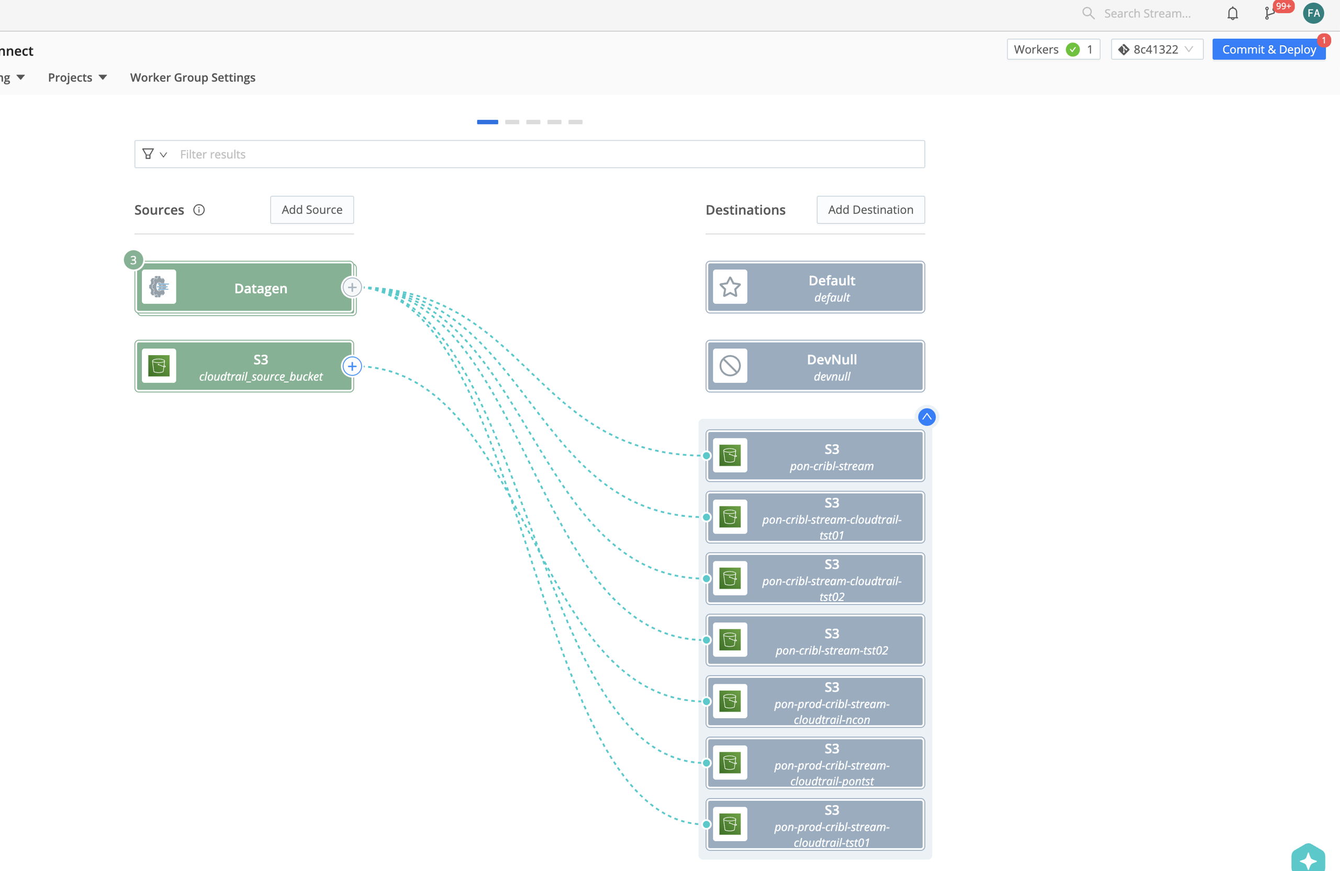Screen dimensions: 1340x871
Task: Collapse the S3 destinations group
Action: tap(926, 417)
